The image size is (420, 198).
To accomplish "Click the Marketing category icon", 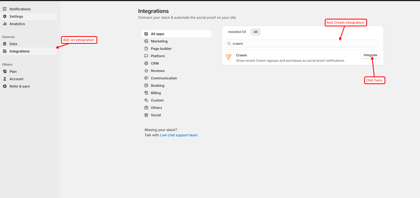I will [x=146, y=41].
